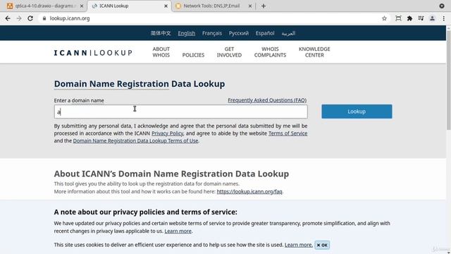Click Learn more about privacy policy changes
Screen dimensions: 451x254
178,231
